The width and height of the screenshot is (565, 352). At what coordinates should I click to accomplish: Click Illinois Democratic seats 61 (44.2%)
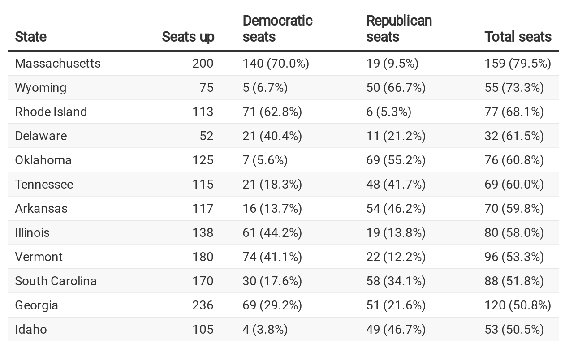pos(272,233)
